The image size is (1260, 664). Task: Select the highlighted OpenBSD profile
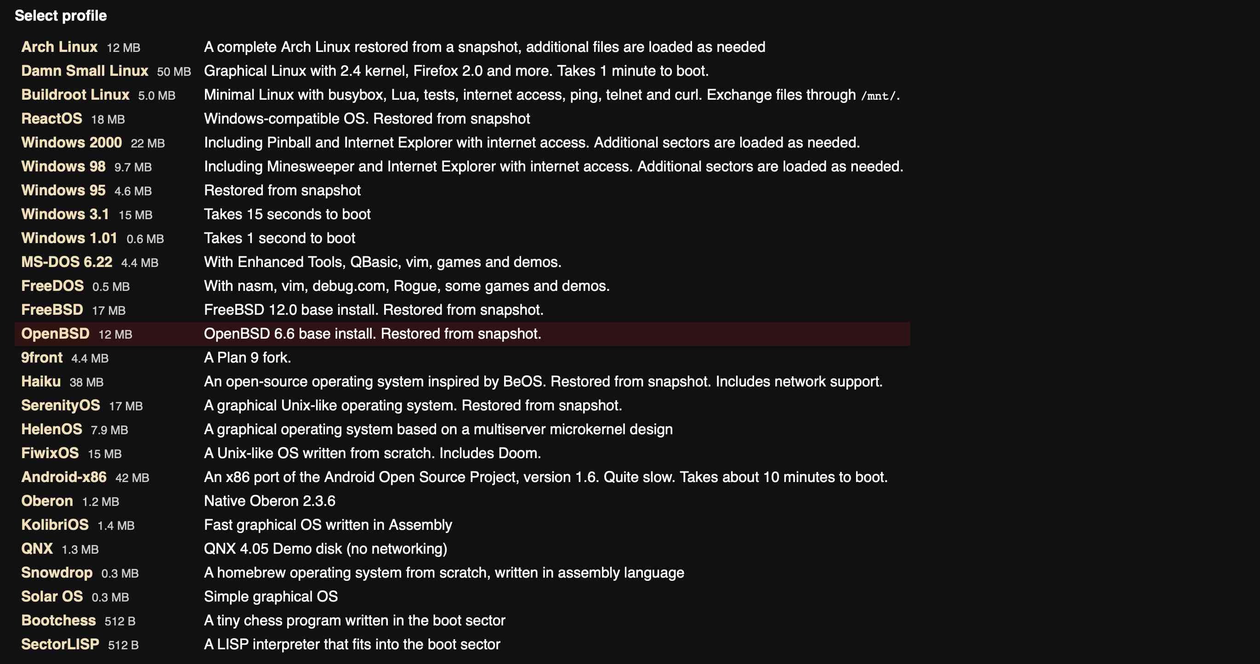pyautogui.click(x=55, y=334)
